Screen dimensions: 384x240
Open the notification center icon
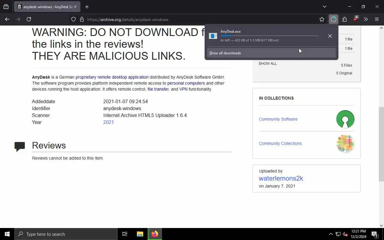[374, 234]
